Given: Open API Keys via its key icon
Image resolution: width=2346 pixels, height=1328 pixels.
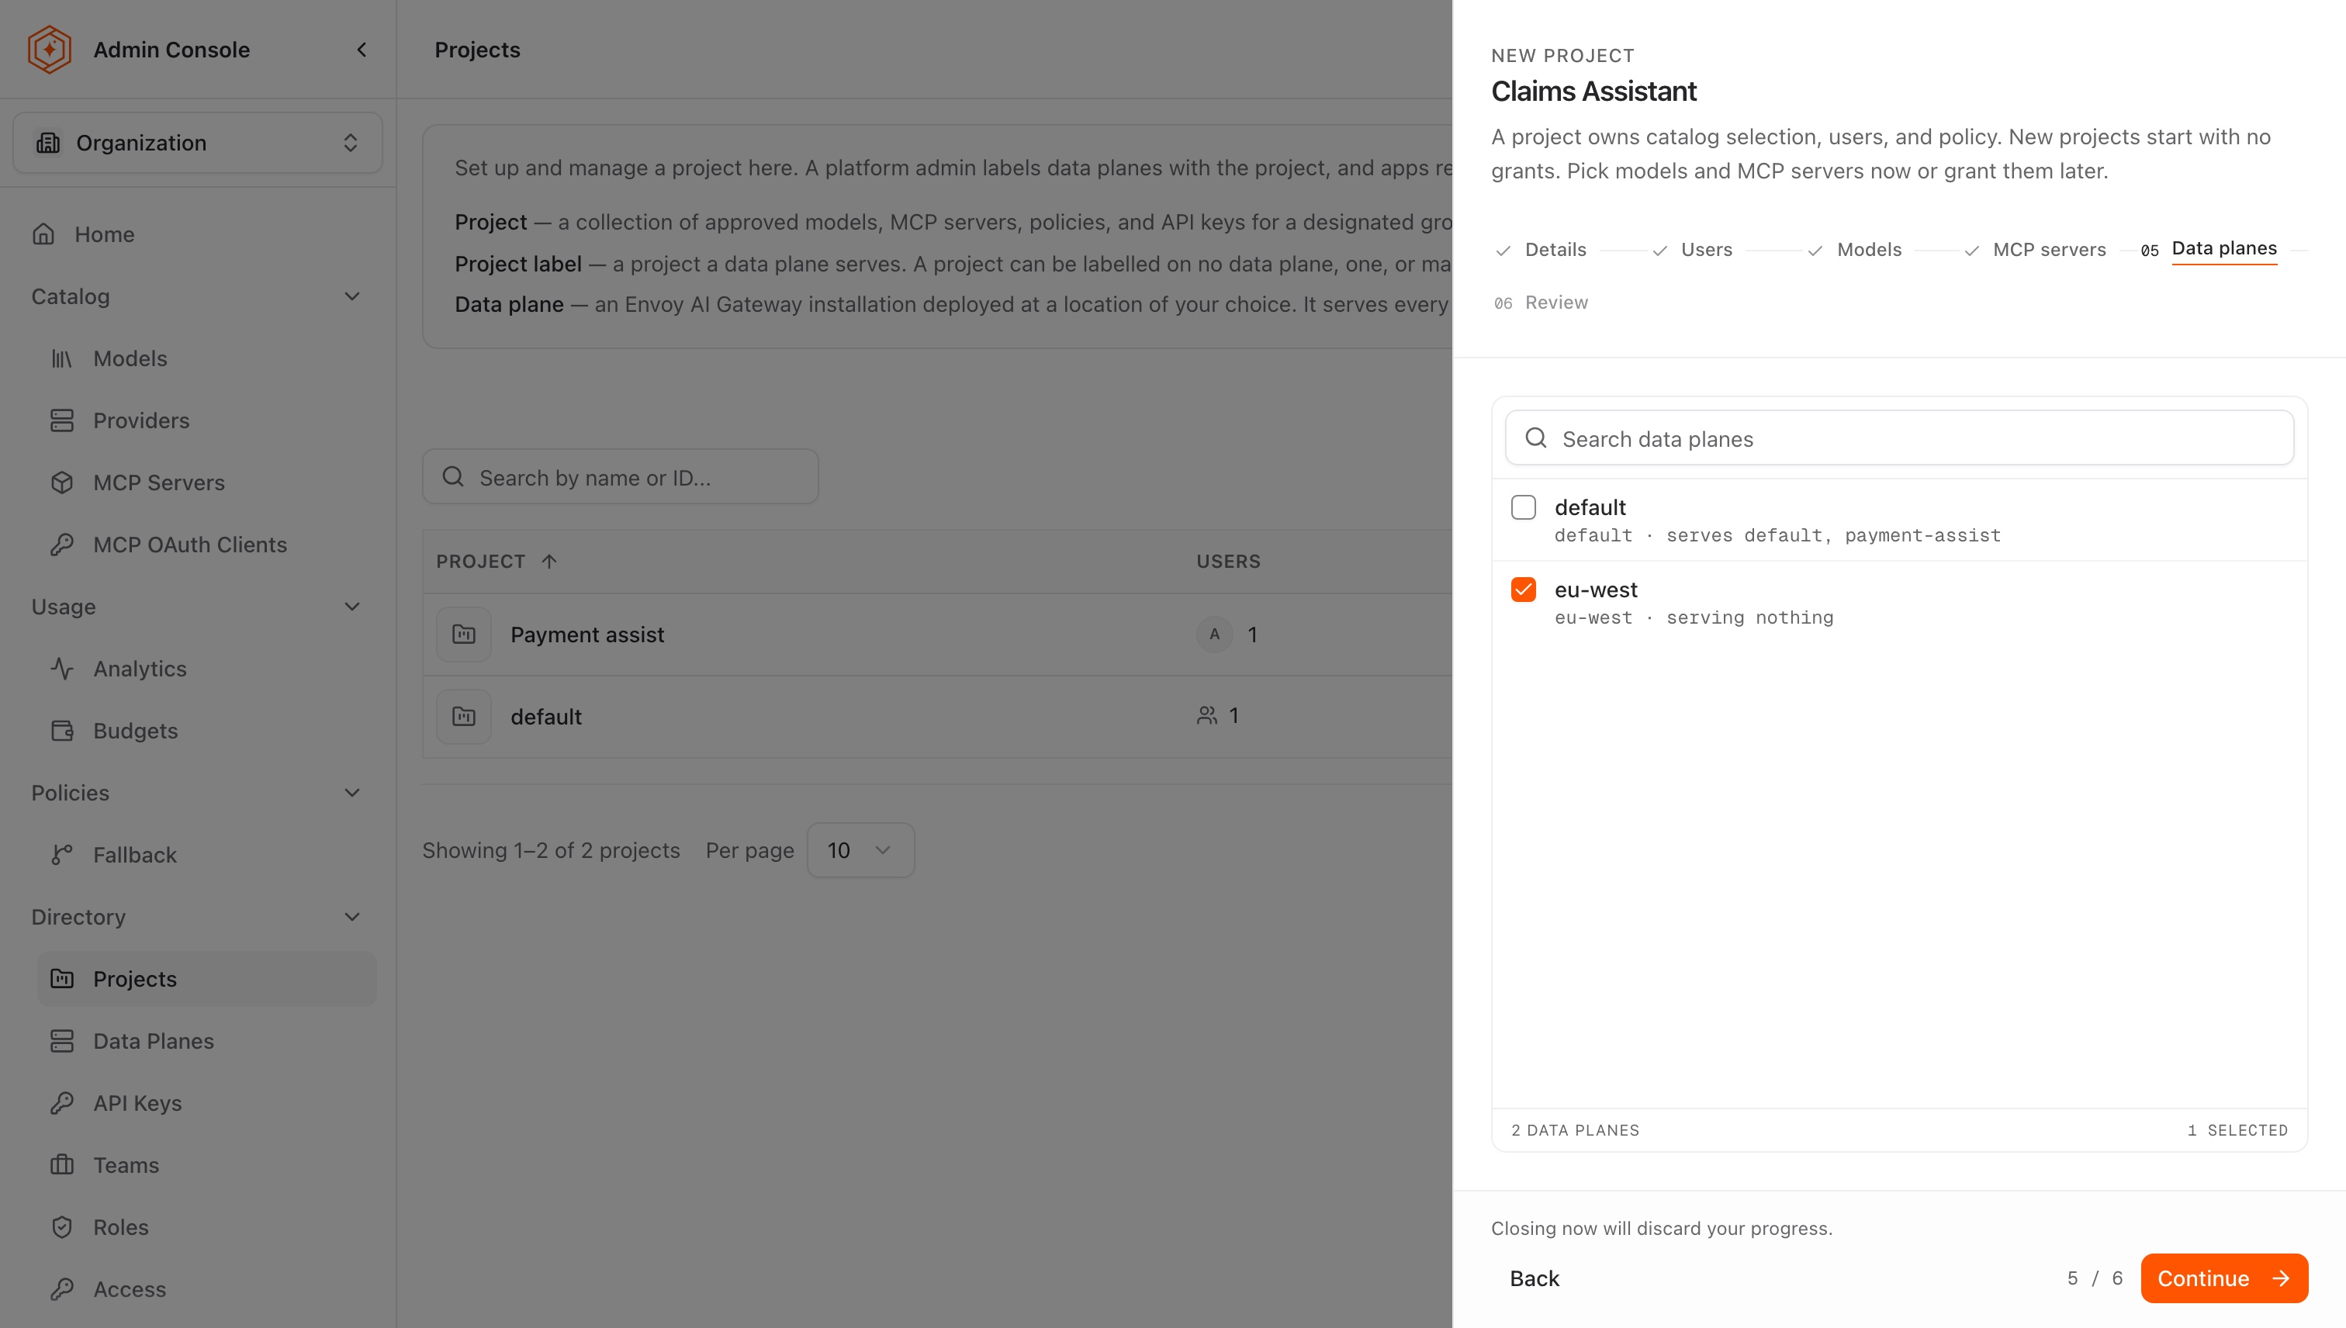Looking at the screenshot, I should (61, 1103).
